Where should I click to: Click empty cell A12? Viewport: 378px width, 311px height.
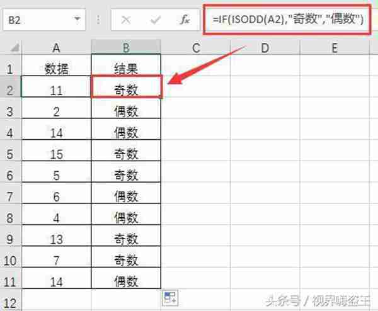click(56, 299)
